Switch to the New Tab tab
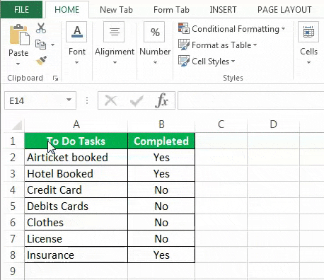The width and height of the screenshot is (324, 280). pos(116,10)
